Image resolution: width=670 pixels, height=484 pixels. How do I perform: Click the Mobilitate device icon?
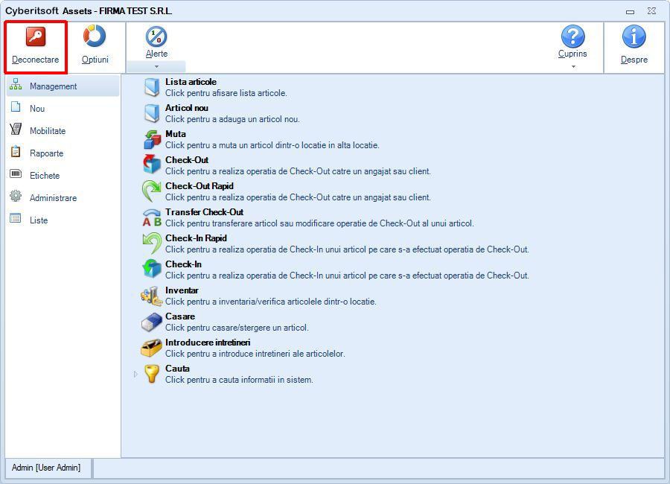[16, 129]
